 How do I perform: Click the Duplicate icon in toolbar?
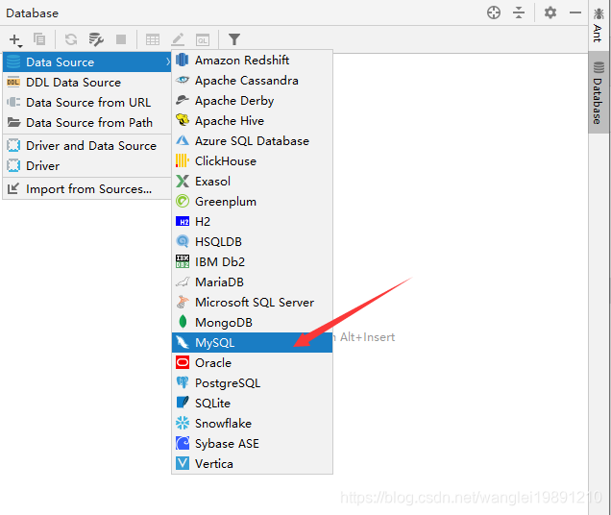pos(39,39)
